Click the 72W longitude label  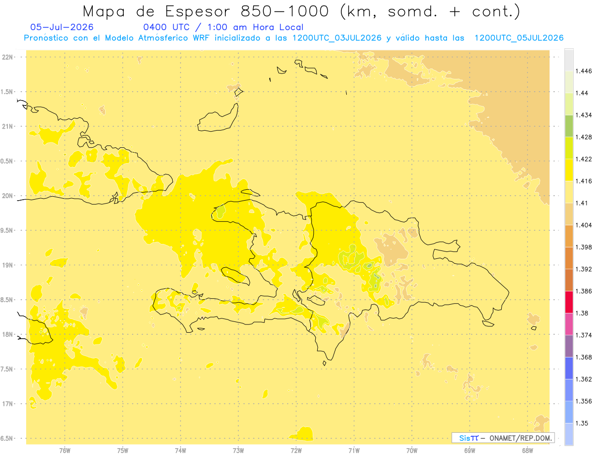click(x=296, y=450)
